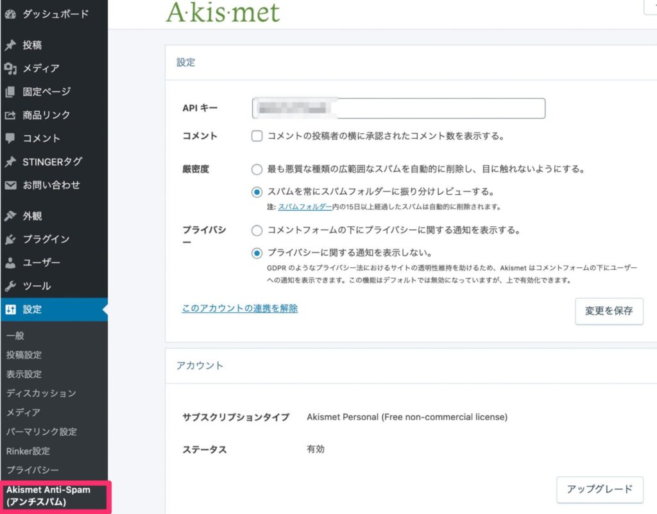Click the 変更を保存 button

(609, 311)
